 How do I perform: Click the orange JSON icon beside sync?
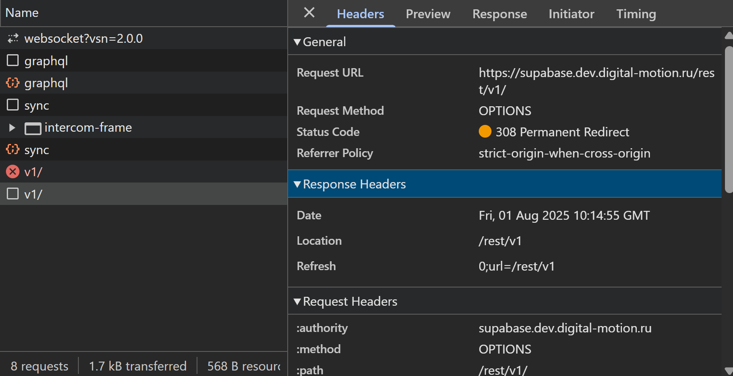(x=13, y=149)
